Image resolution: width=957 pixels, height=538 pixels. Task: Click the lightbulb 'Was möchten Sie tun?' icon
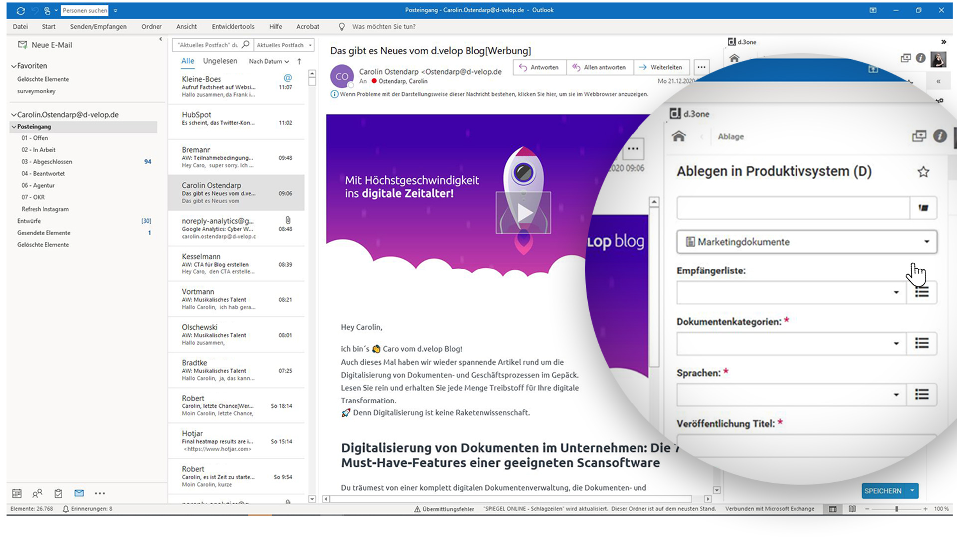[x=342, y=27]
